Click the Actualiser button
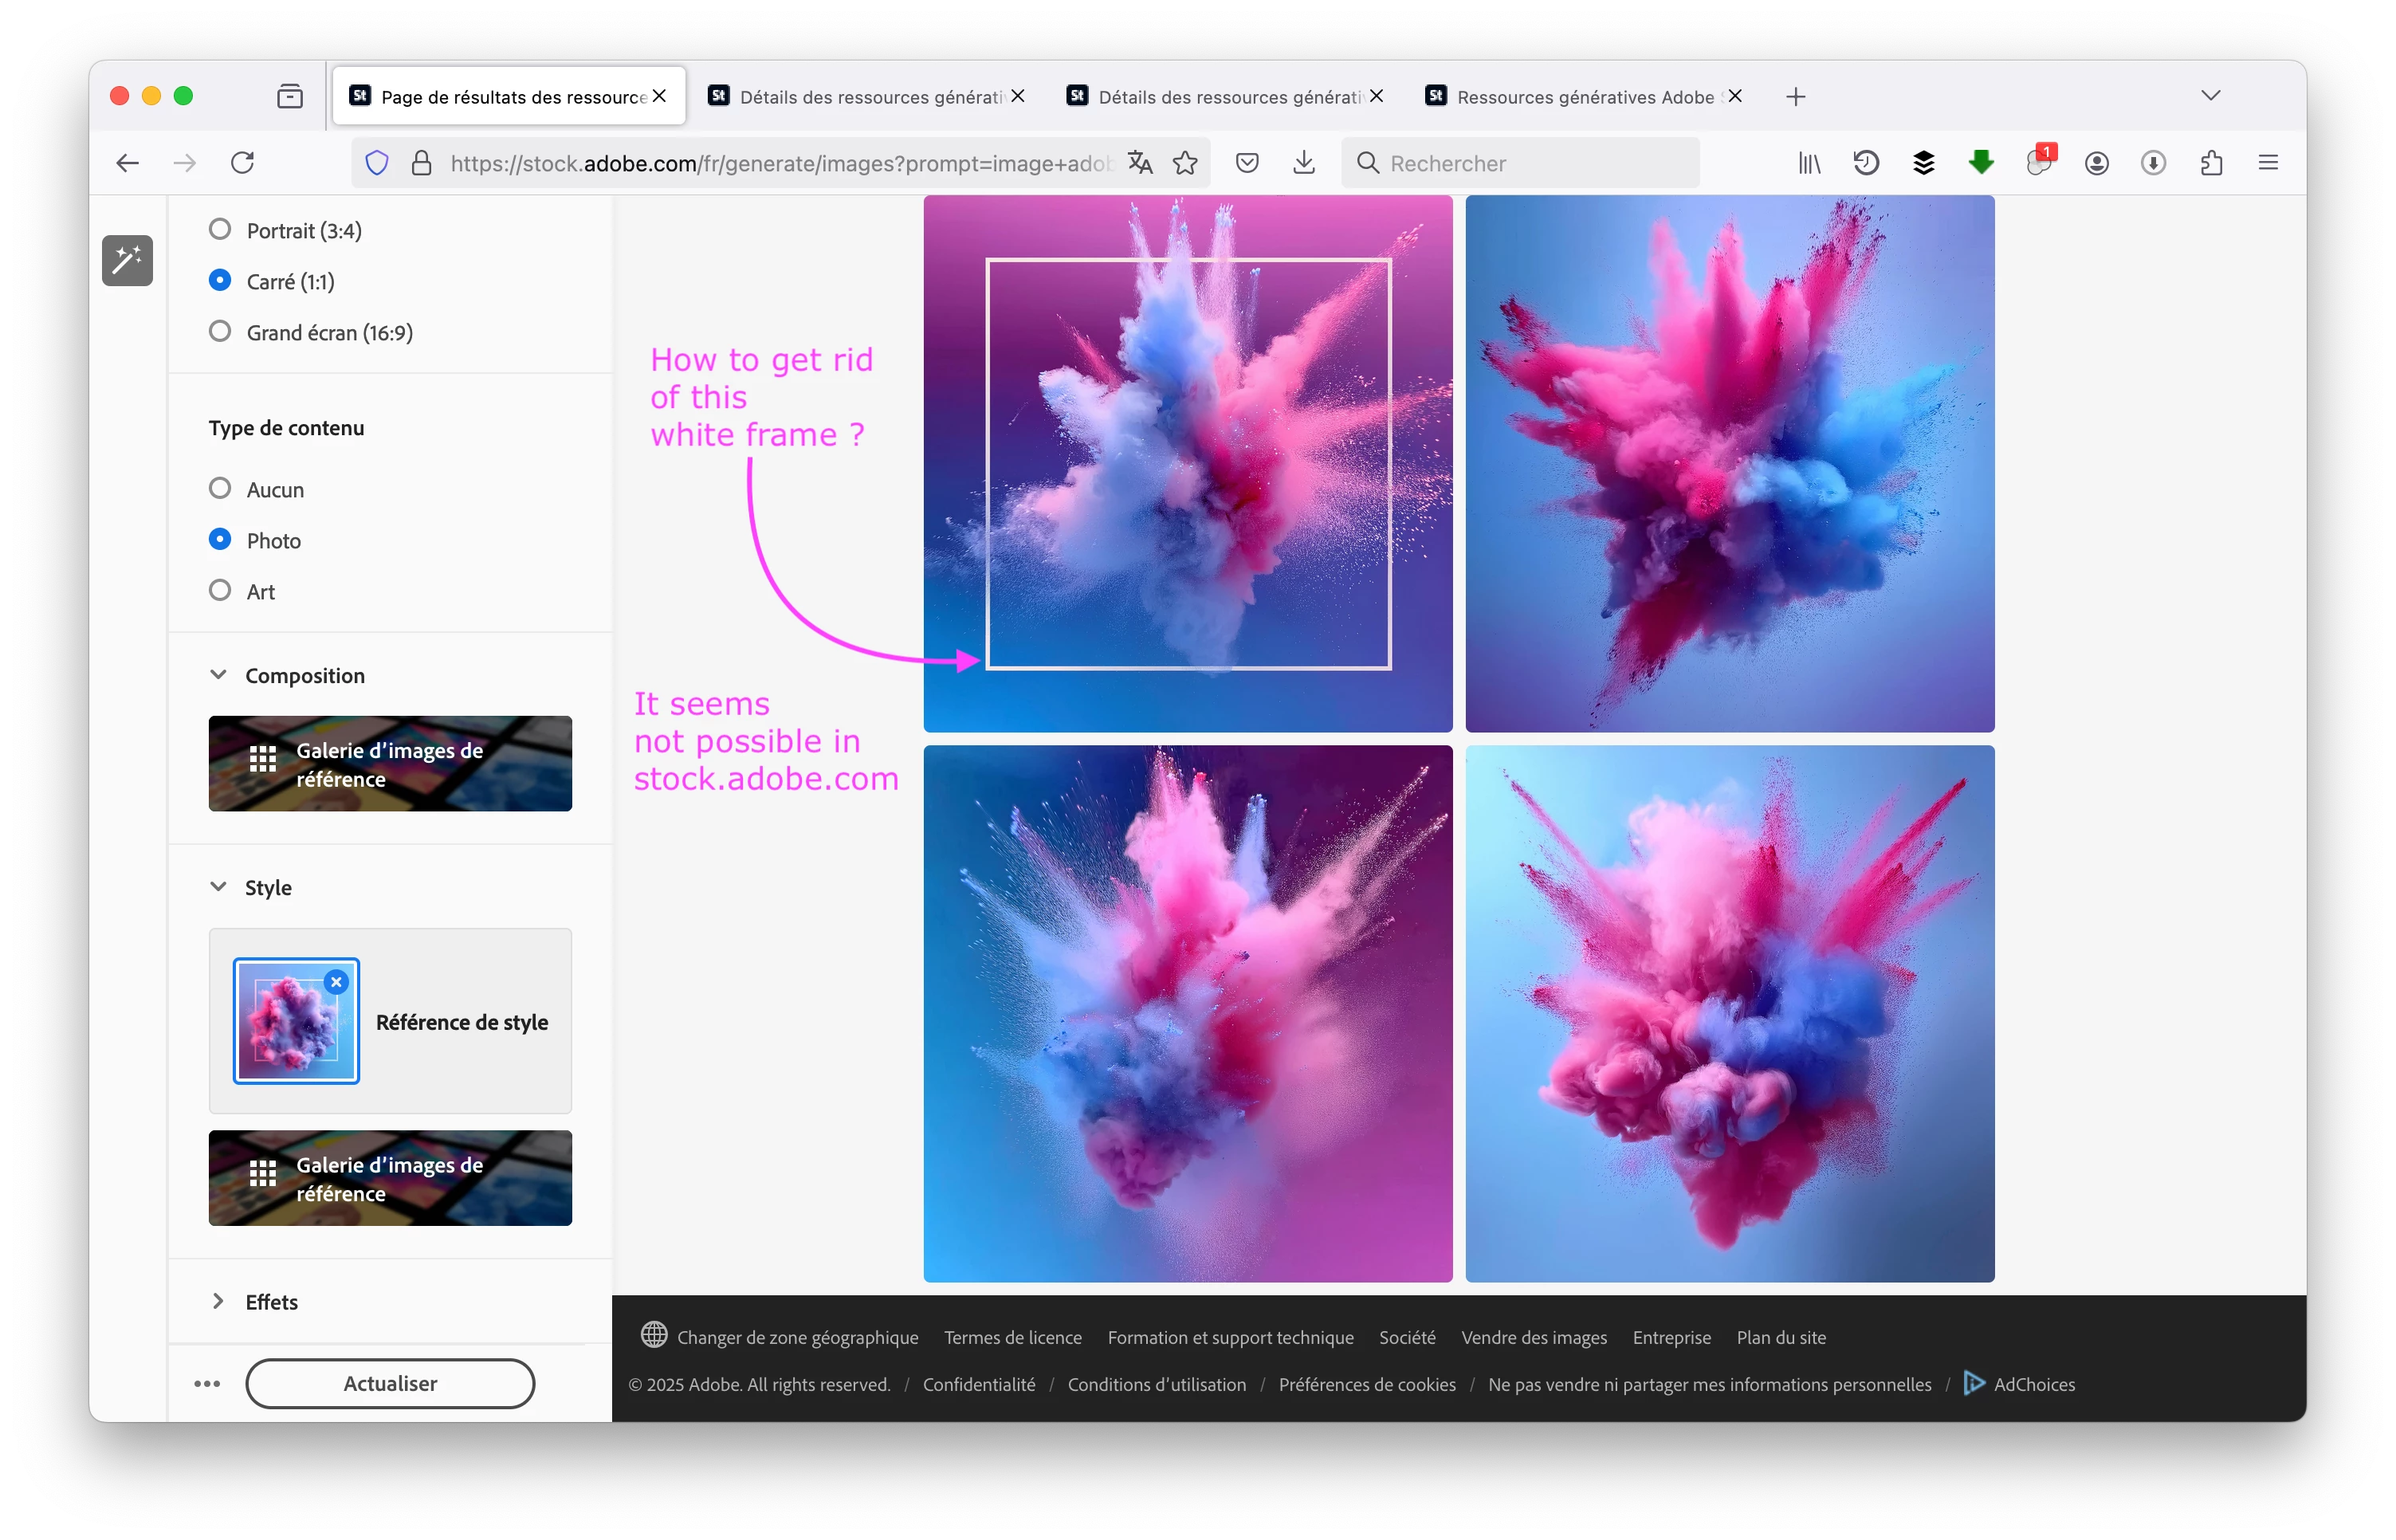The height and width of the screenshot is (1540, 2396). 390,1384
